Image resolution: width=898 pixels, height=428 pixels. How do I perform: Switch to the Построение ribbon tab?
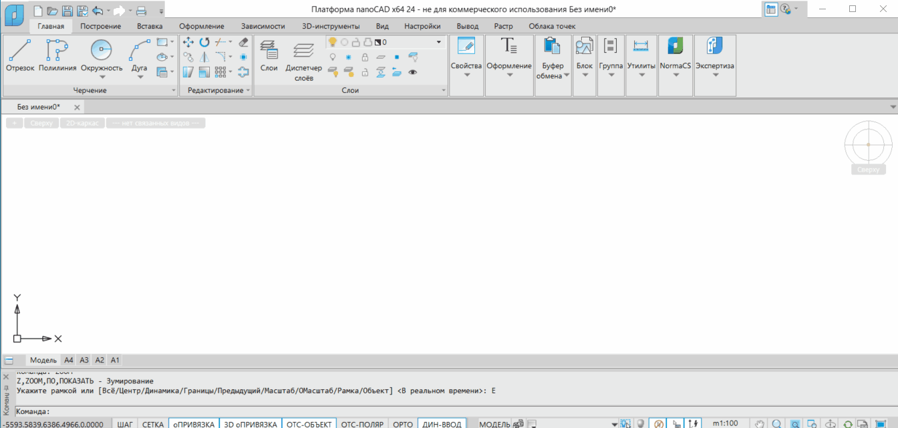(101, 26)
